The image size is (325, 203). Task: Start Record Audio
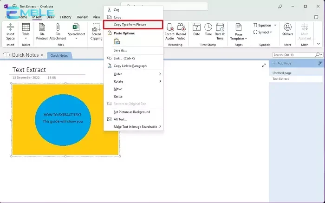point(169,32)
